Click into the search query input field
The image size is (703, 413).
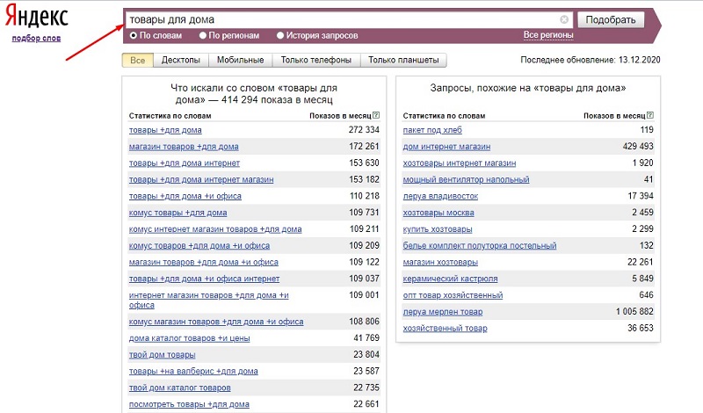pyautogui.click(x=343, y=19)
